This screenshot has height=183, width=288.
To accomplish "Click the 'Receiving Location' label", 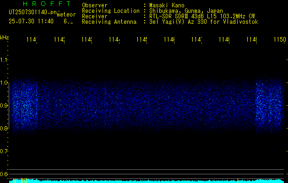I will coord(111,11).
